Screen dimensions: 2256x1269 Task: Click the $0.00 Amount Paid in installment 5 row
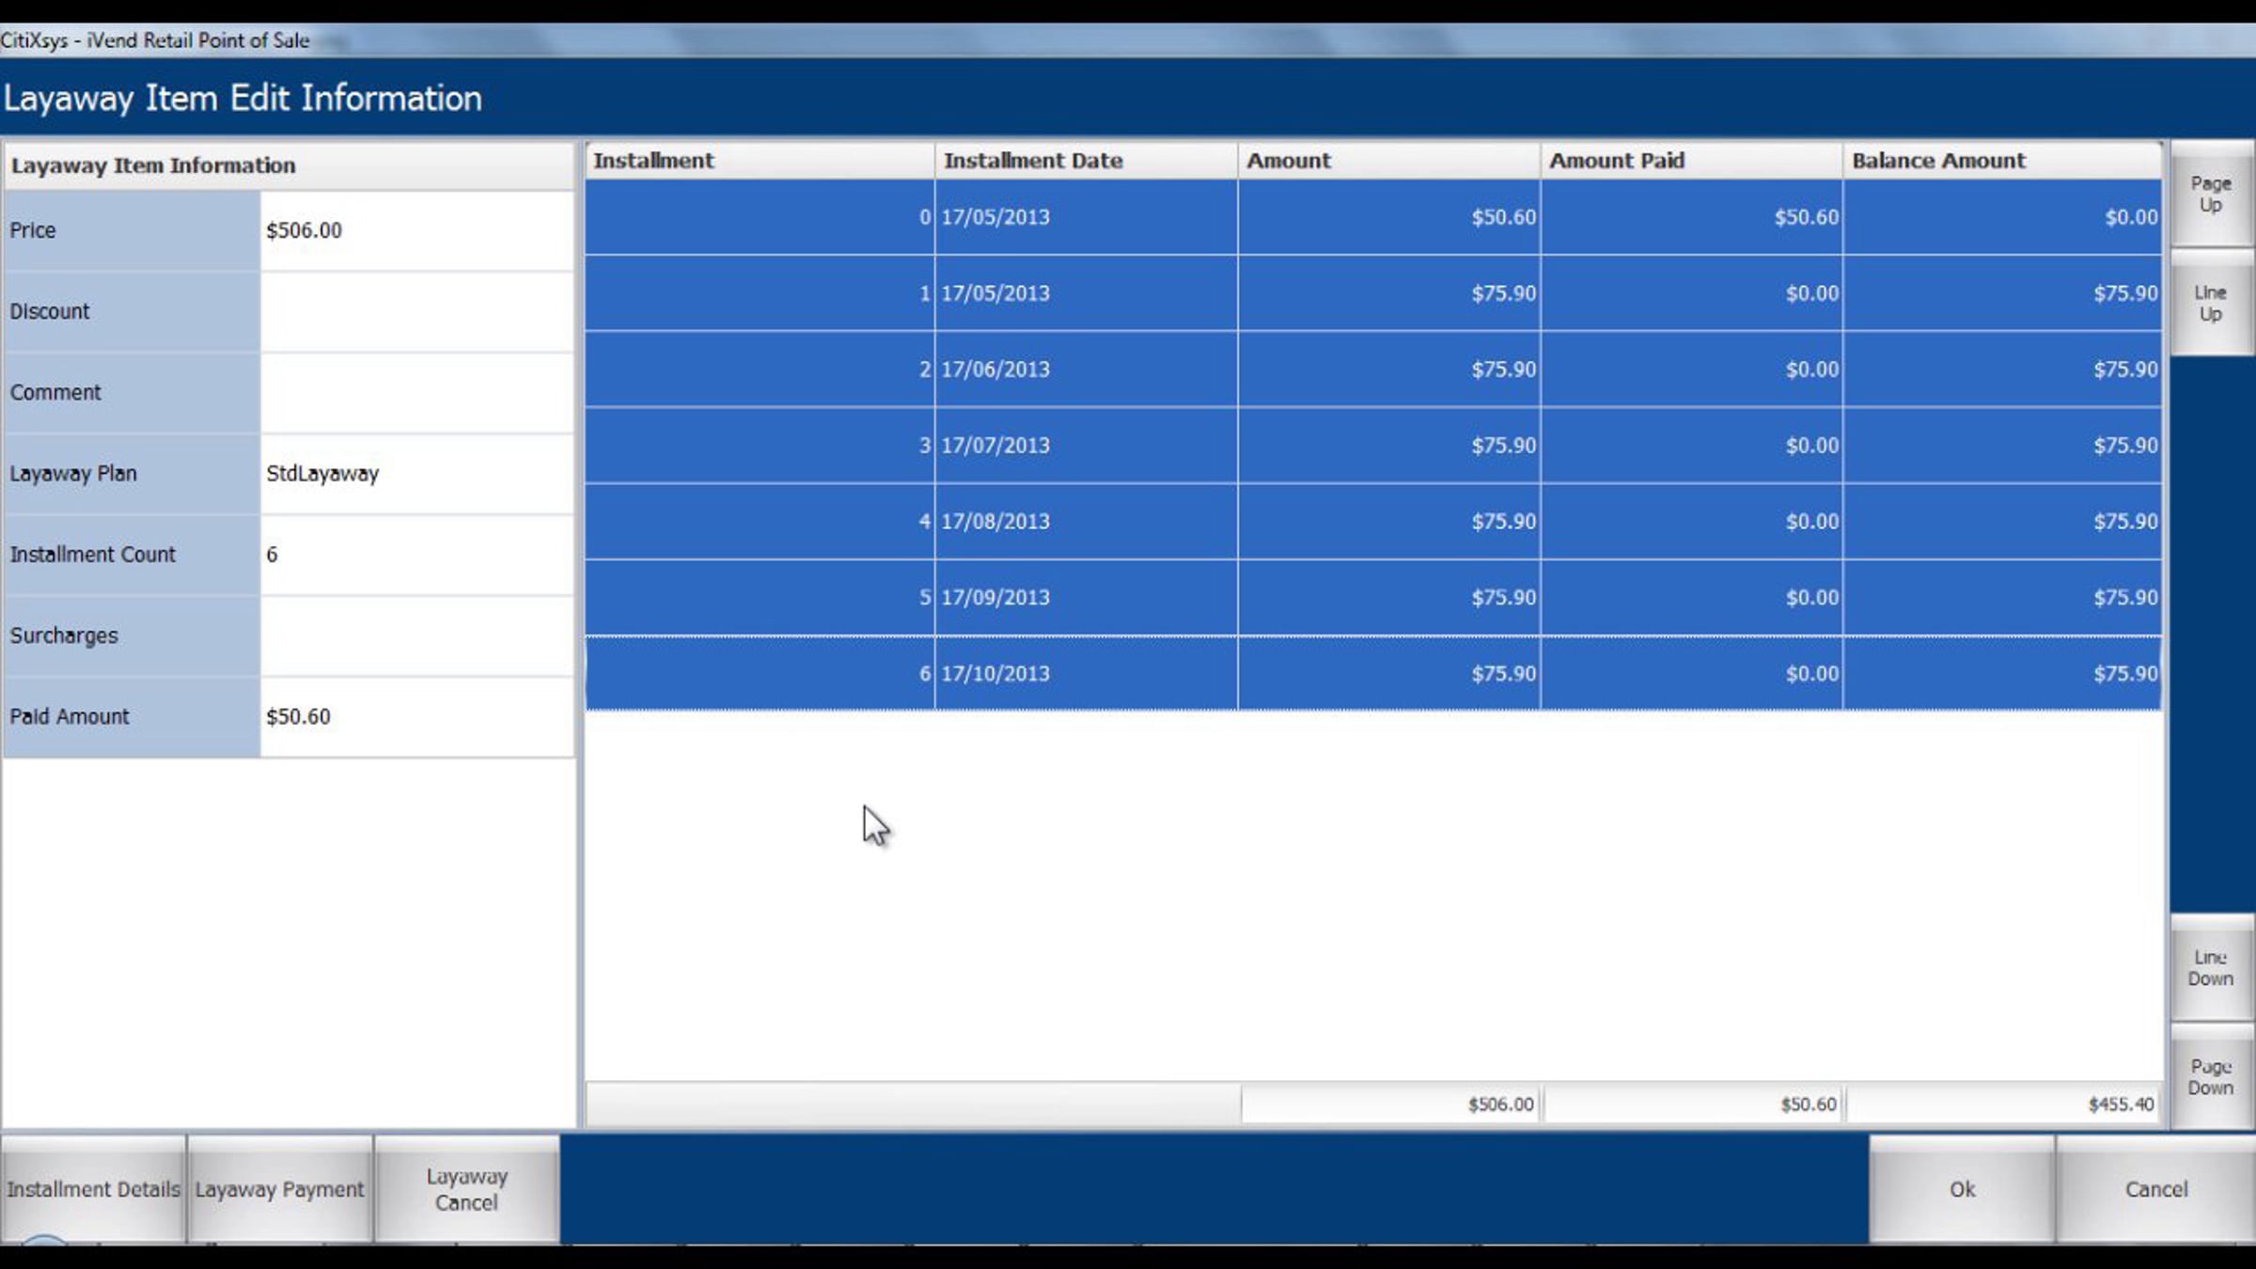pos(1692,598)
